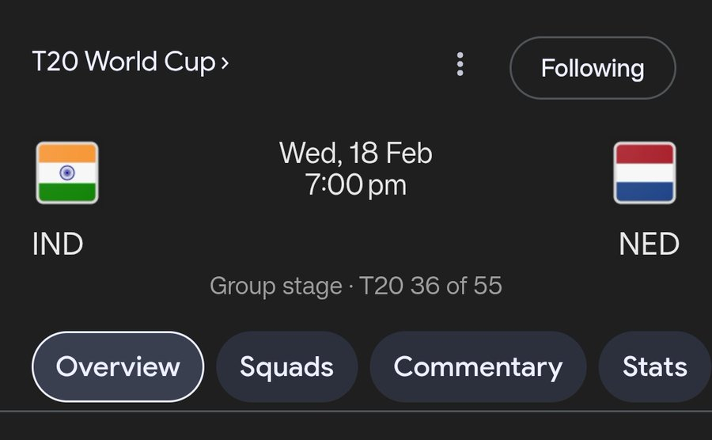712x440 pixels.
Task: Toggle the Following button
Action: (x=593, y=68)
